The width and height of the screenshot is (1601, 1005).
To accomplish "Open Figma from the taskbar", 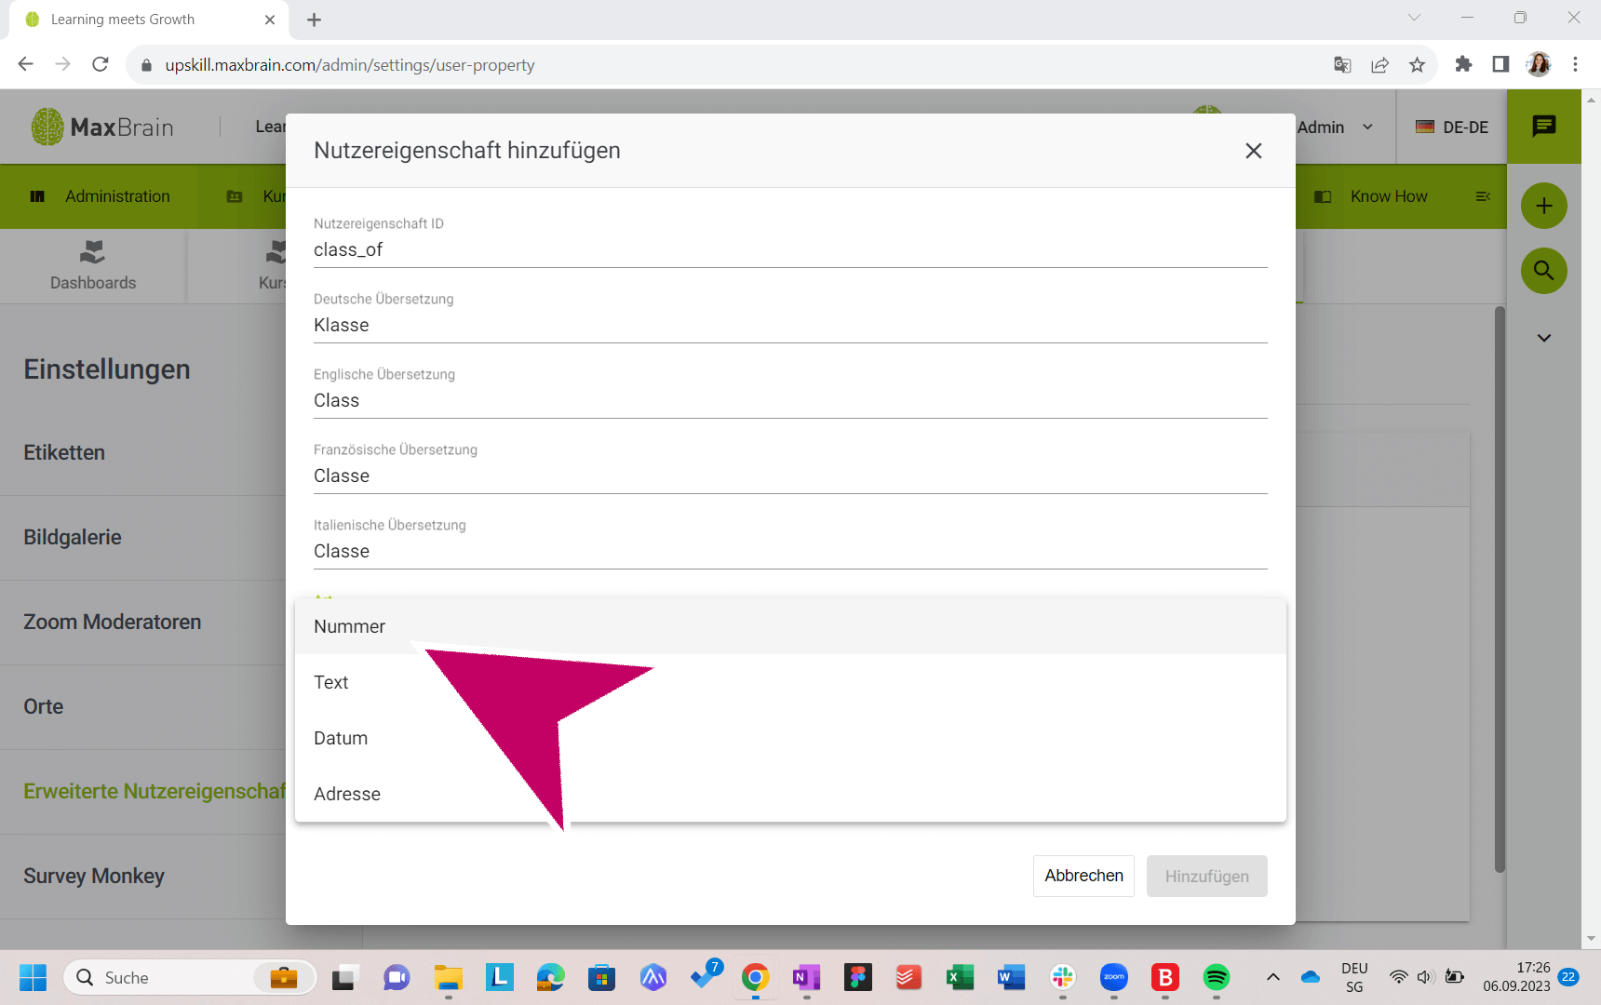I will (857, 977).
